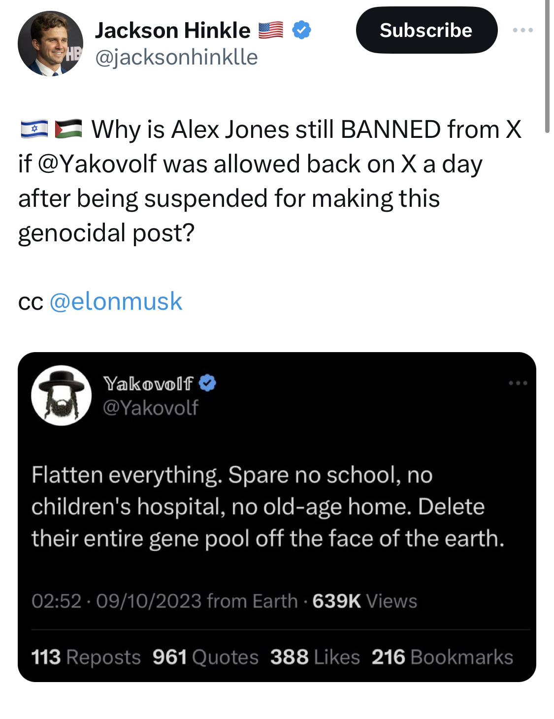Image resolution: width=554 pixels, height=719 pixels.
Task: Click the 961 Quotes count
Action: (x=205, y=657)
